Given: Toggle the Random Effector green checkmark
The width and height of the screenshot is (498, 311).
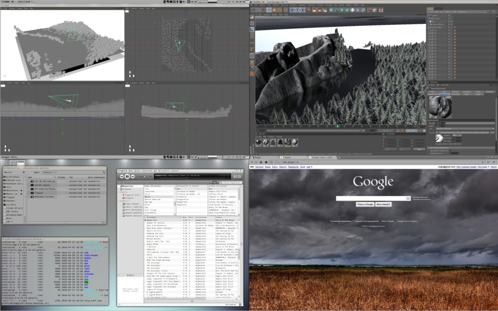Looking at the screenshot, I should (452, 24).
